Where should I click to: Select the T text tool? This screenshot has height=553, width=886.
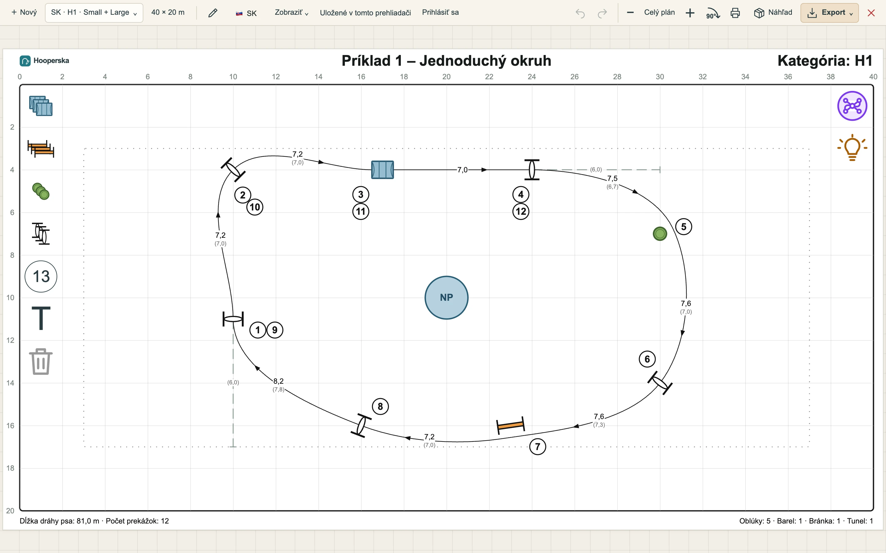pos(41,318)
